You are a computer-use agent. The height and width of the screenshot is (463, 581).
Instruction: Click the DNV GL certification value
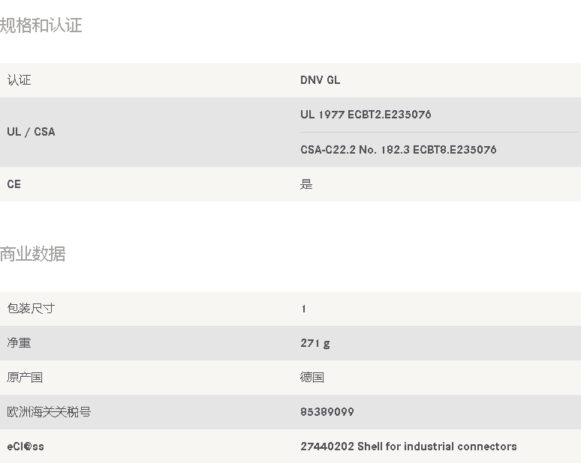pos(321,80)
